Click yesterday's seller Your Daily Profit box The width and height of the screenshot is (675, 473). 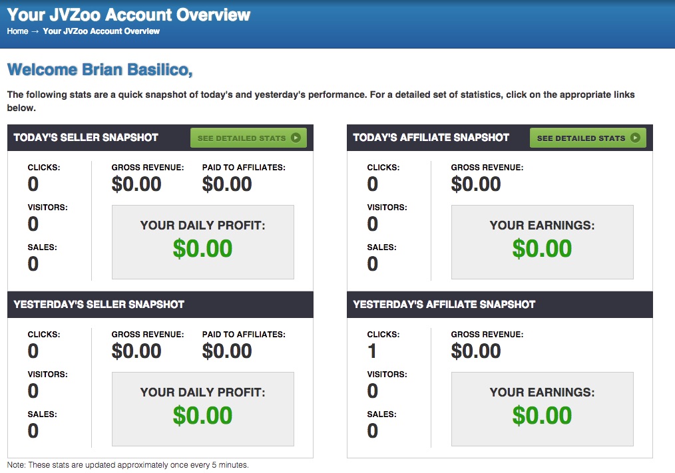tap(203, 409)
